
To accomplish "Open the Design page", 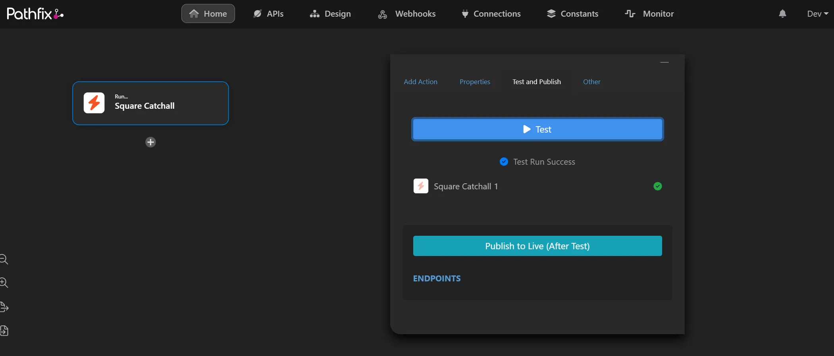I will [x=330, y=13].
